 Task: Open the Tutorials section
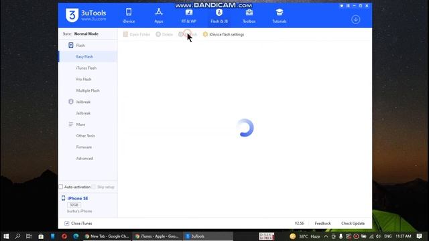point(279,16)
